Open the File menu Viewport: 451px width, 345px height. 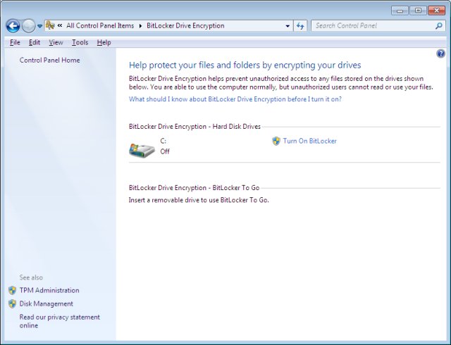click(15, 42)
